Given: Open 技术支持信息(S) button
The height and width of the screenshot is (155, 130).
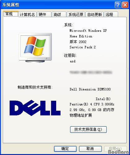Looking at the screenshot, I should [x=88, y=129].
